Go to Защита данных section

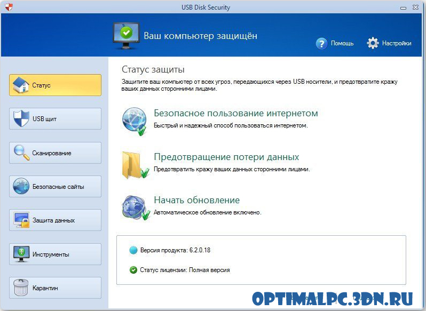(x=55, y=220)
